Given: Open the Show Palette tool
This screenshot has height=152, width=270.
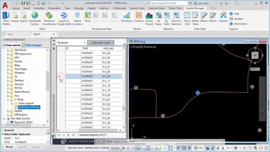Looking at the screenshot, I should [x=6, y=19].
